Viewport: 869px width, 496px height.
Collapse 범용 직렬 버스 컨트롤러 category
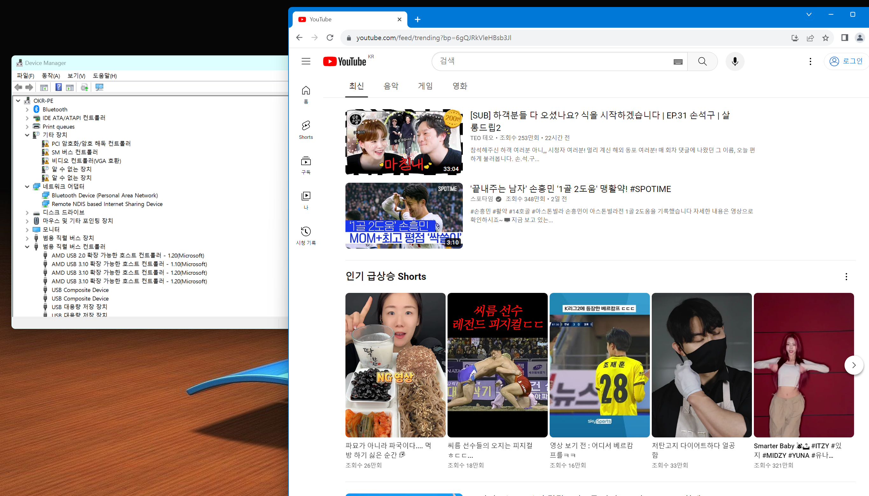[x=27, y=247]
